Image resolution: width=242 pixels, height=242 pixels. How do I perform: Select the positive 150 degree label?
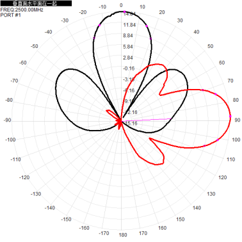click(181, 219)
